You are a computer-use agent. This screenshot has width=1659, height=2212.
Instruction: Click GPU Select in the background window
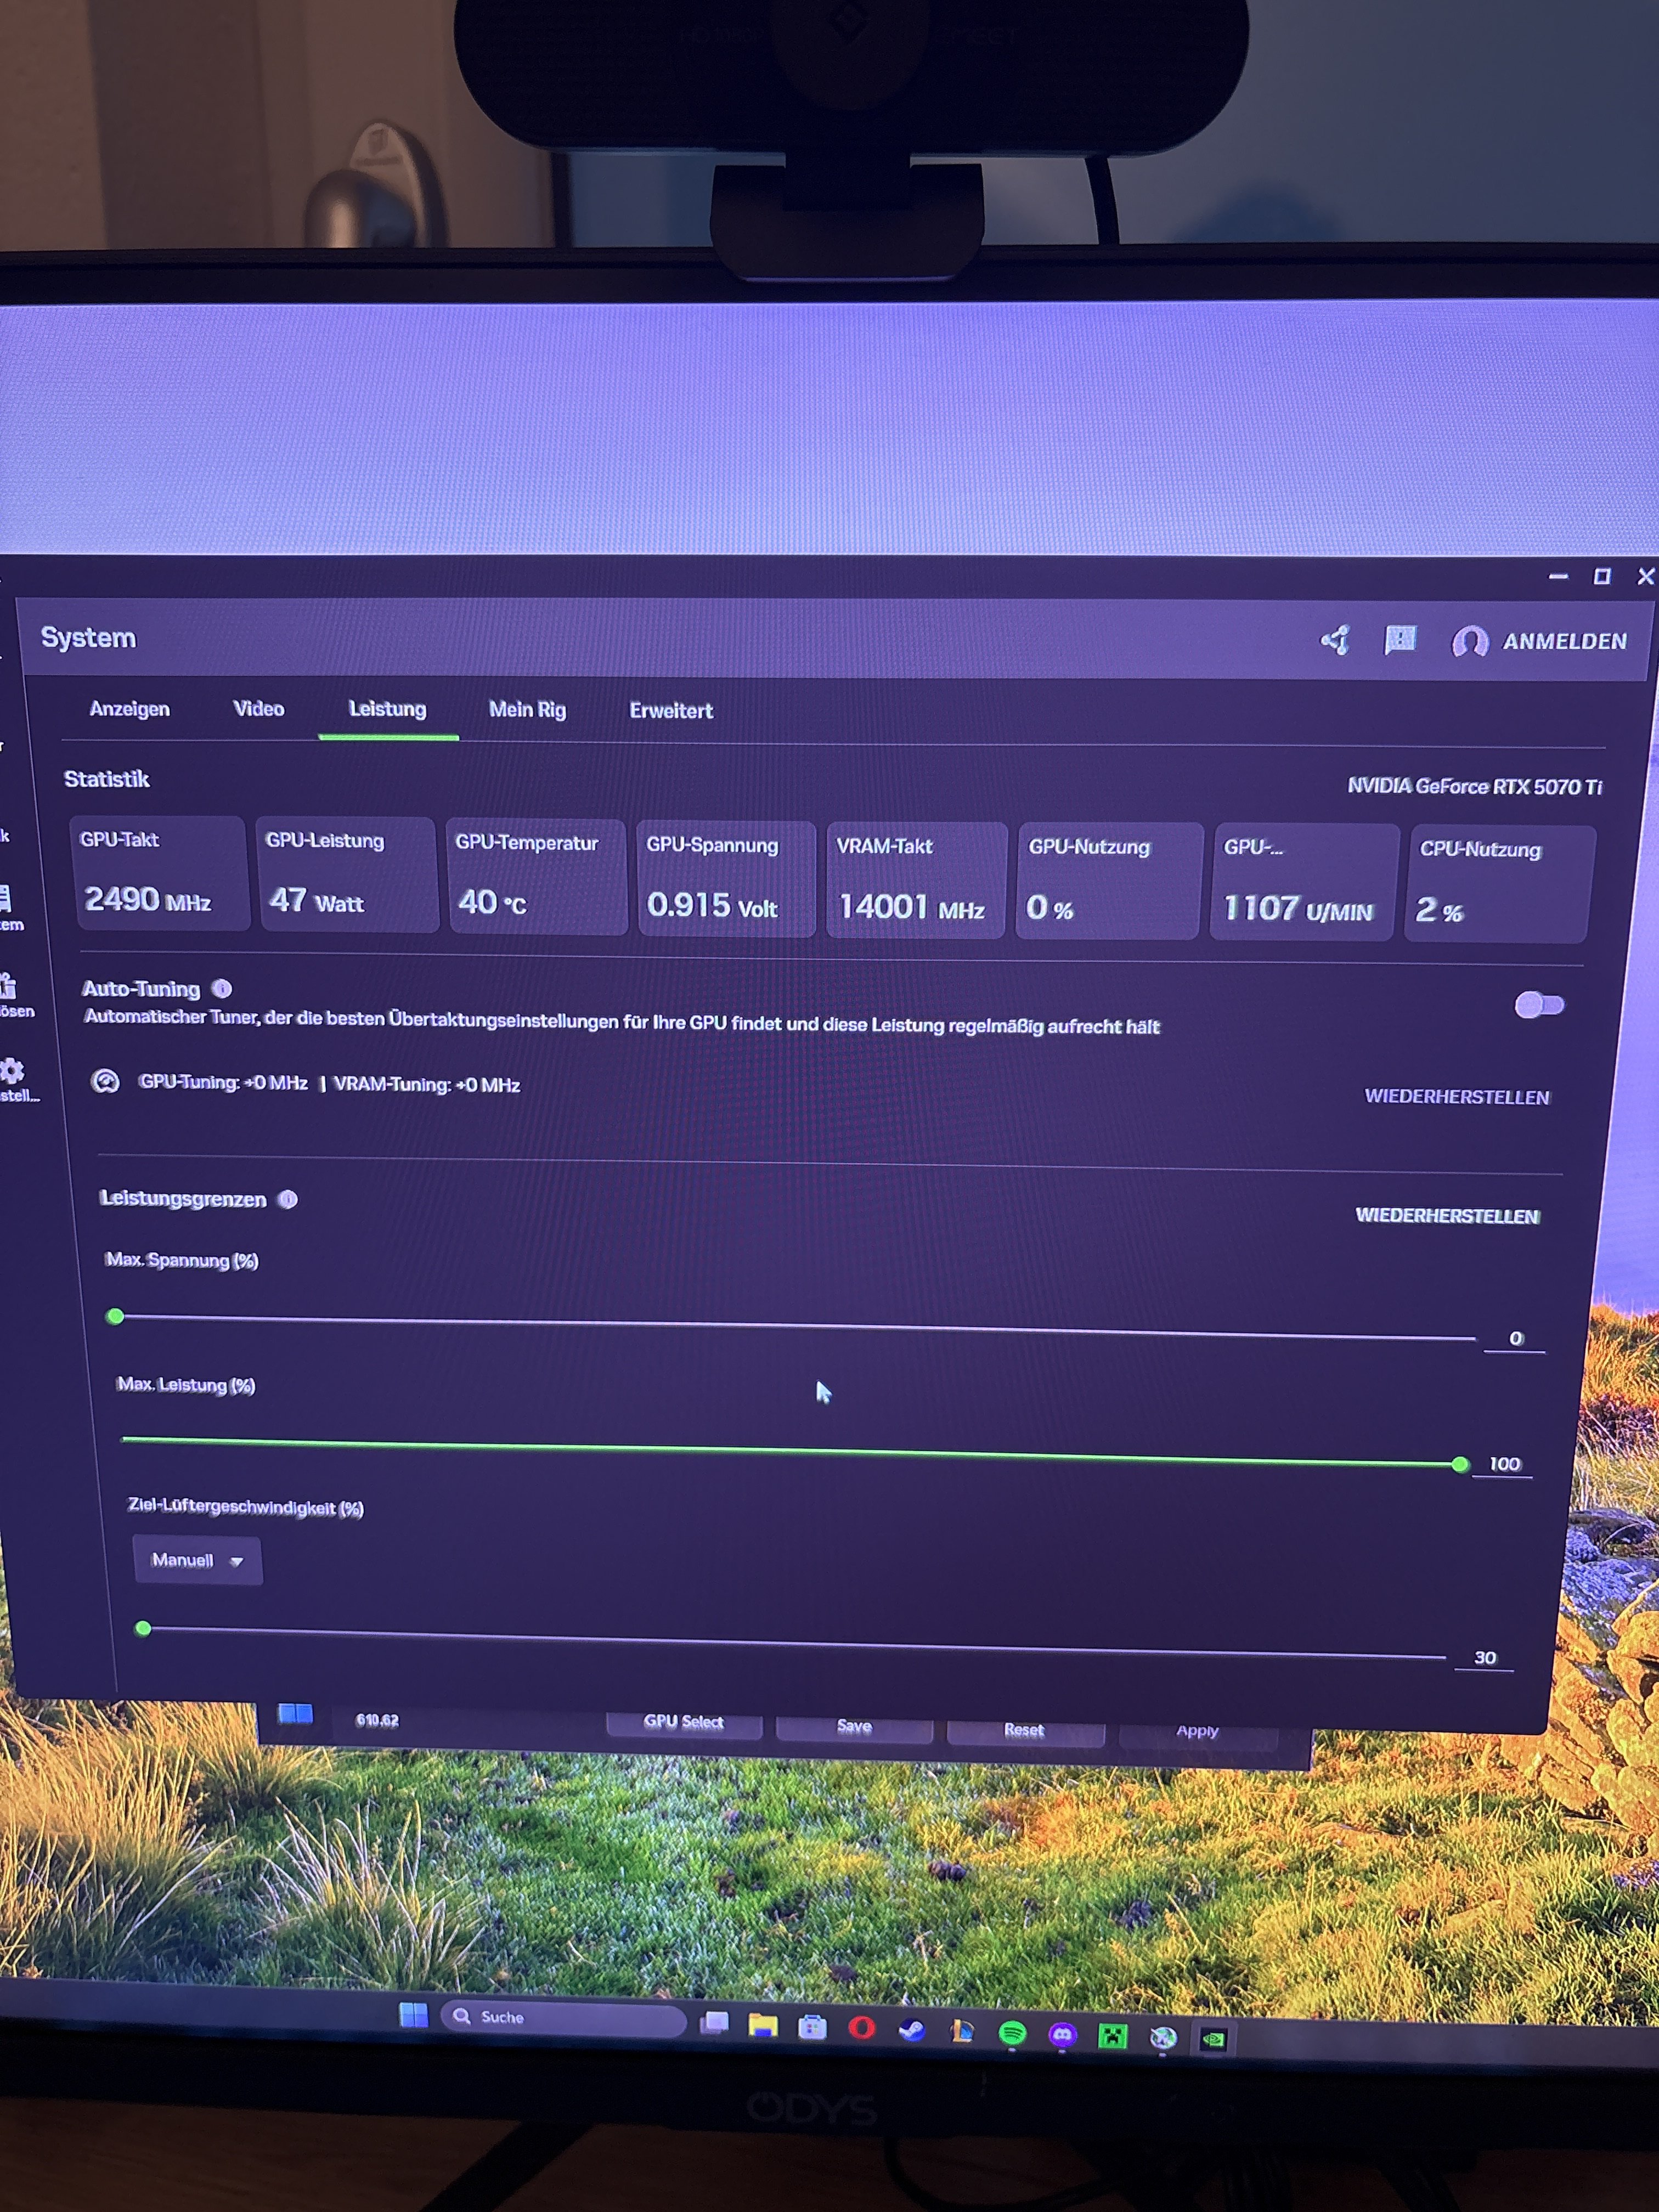683,1722
